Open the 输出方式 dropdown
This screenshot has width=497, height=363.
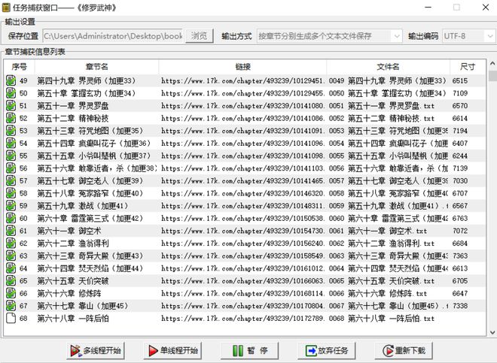330,35
